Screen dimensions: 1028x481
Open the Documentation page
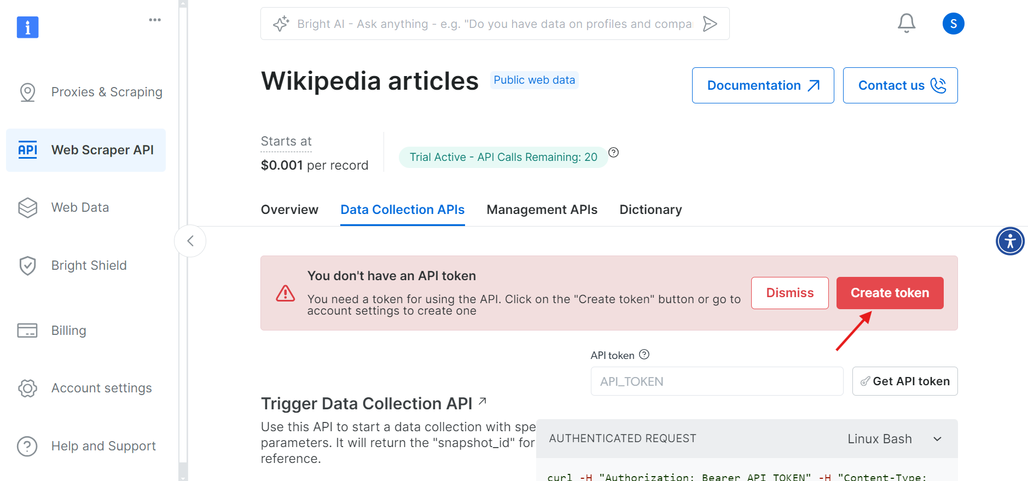[762, 85]
